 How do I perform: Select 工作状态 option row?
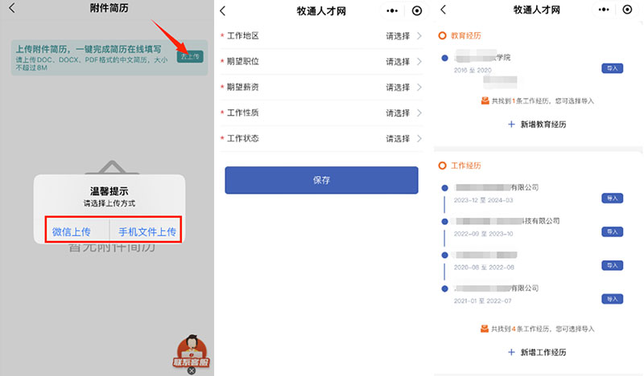[322, 138]
